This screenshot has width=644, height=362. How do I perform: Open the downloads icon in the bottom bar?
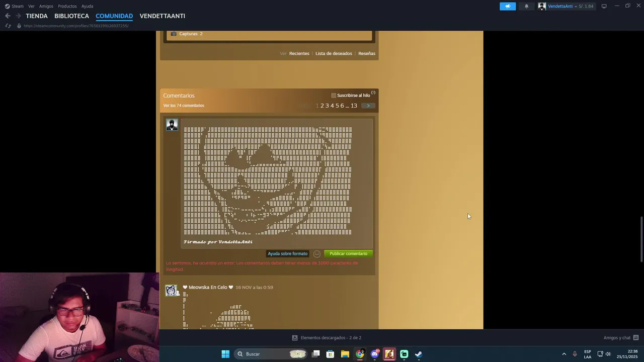pos(295,338)
